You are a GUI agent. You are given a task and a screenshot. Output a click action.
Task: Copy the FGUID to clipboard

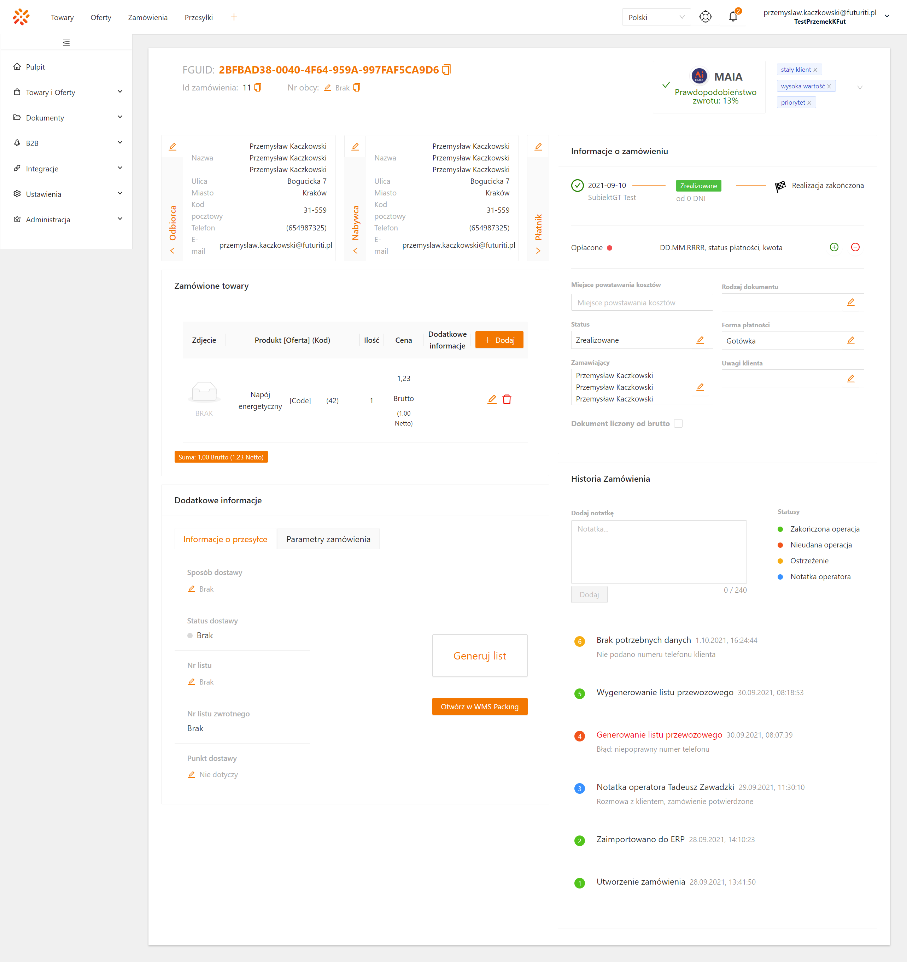pyautogui.click(x=446, y=70)
